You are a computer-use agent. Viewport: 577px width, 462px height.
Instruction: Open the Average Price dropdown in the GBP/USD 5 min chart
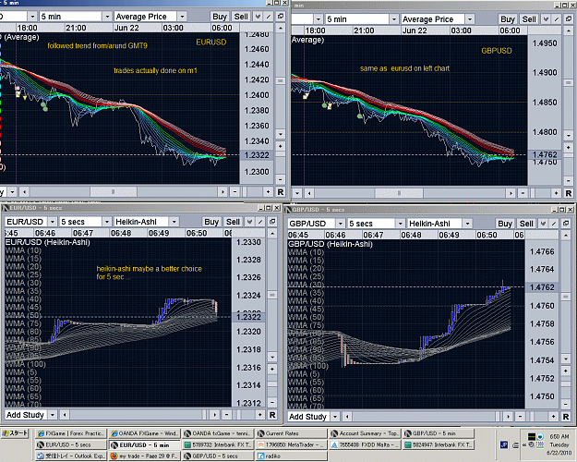click(470, 19)
